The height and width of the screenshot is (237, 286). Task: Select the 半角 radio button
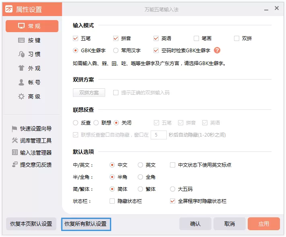tap(112, 177)
